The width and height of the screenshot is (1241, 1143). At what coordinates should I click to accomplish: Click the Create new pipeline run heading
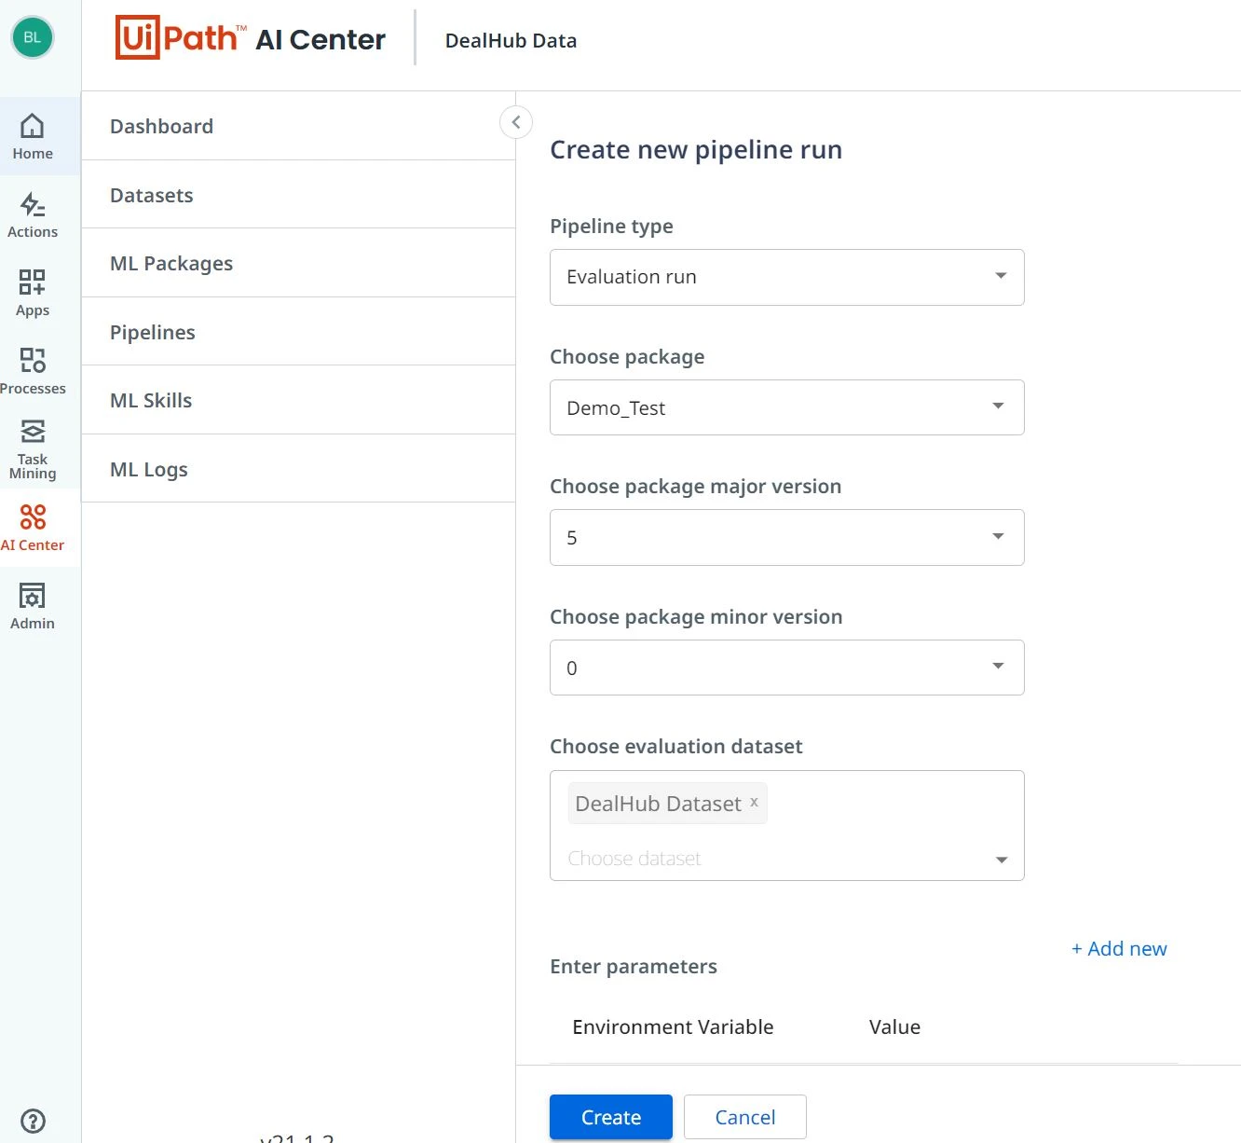pos(696,149)
